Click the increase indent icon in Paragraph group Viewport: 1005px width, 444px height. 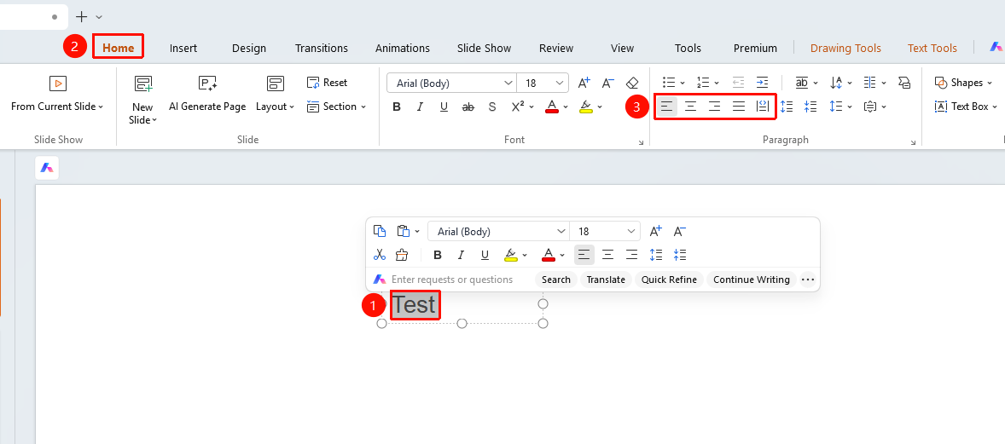point(762,82)
